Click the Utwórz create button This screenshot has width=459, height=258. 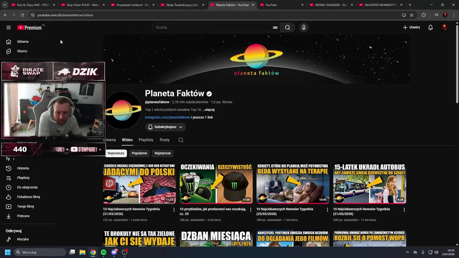coord(411,27)
